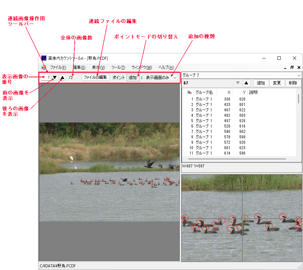Minimize the inner document window

[285, 67]
